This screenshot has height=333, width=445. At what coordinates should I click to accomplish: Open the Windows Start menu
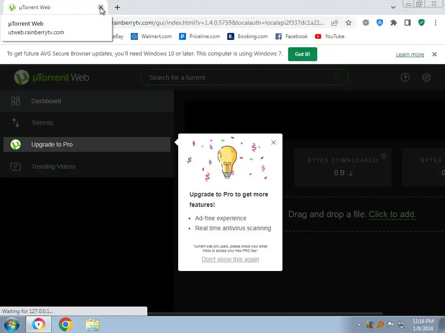[12, 324]
